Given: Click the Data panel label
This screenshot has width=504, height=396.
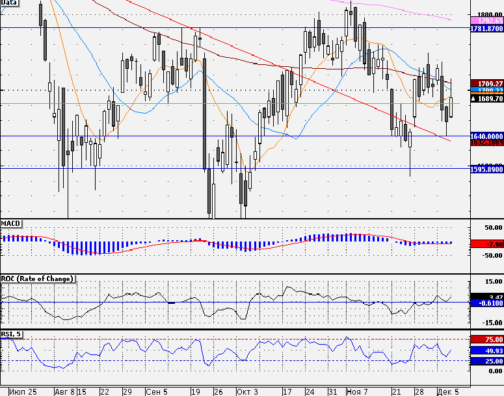Looking at the screenshot, I should pos(9,3).
